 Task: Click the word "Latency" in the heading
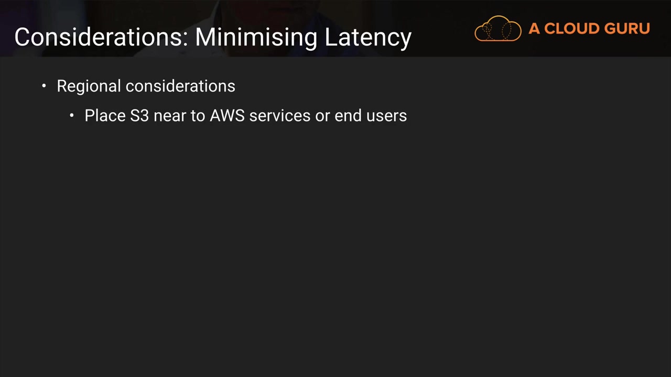click(x=368, y=38)
